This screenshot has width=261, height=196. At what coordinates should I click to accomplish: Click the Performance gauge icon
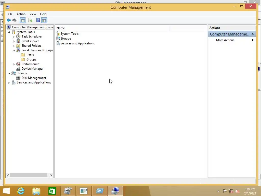(18, 64)
